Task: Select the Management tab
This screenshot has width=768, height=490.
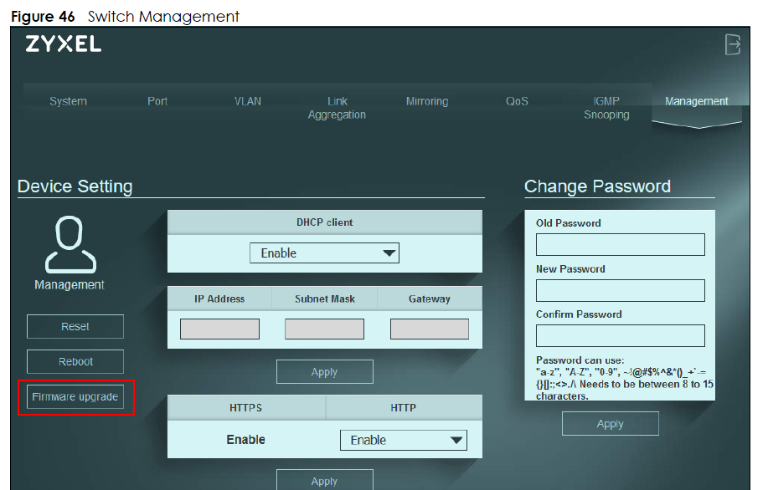Action: pyautogui.click(x=696, y=101)
